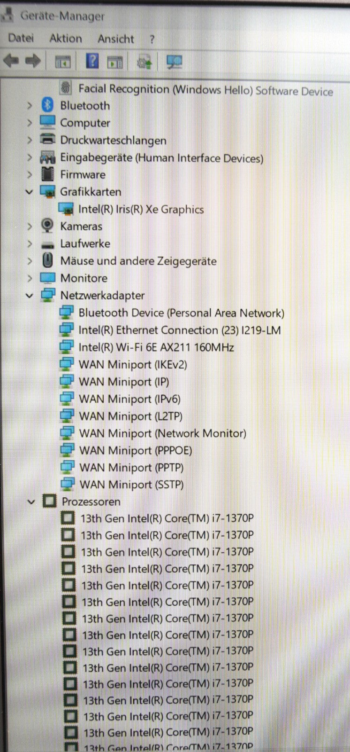Viewport: 350px width, 752px height.
Task: Select Intel(R) Ethernet Connection (23) I219-LM
Action: pos(180,330)
